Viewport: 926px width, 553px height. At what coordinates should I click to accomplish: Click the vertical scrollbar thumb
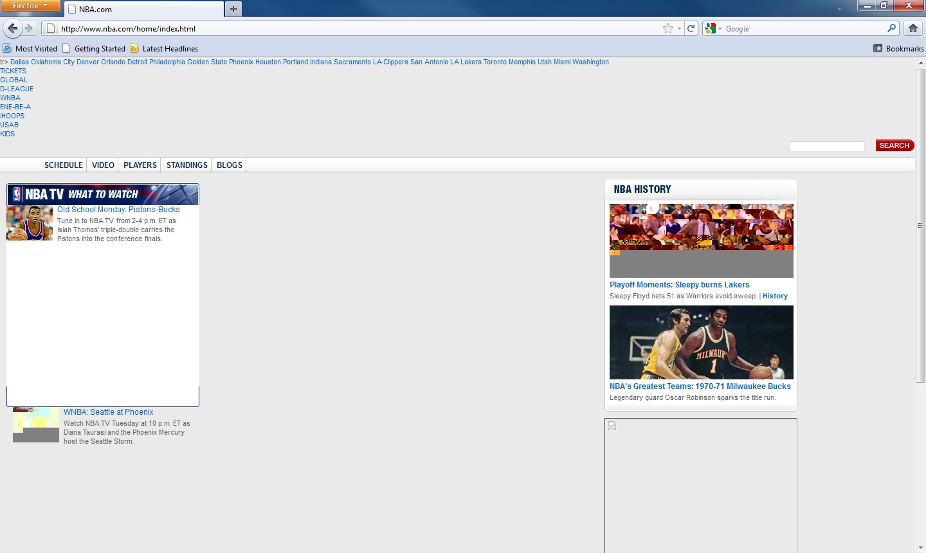pyautogui.click(x=920, y=226)
